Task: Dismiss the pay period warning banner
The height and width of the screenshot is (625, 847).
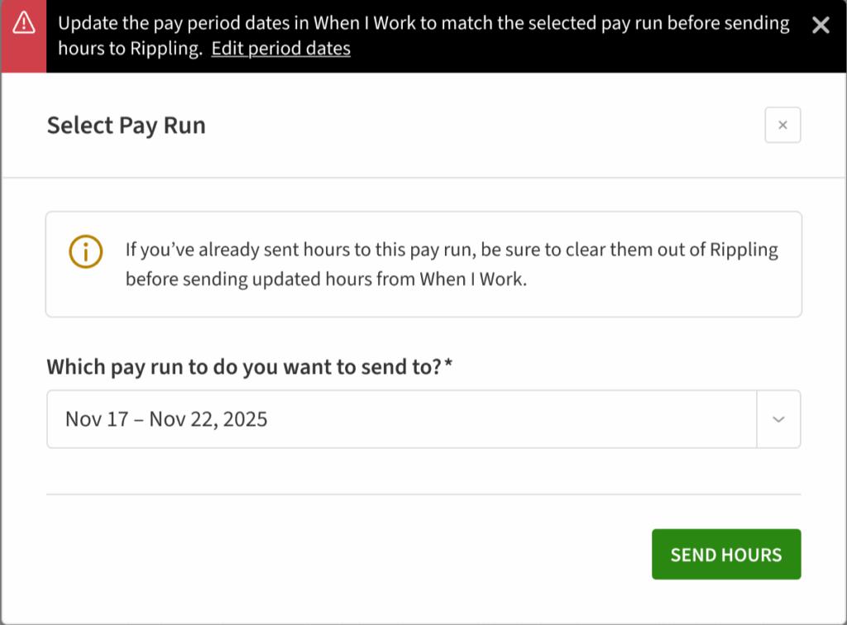Action: click(x=821, y=25)
